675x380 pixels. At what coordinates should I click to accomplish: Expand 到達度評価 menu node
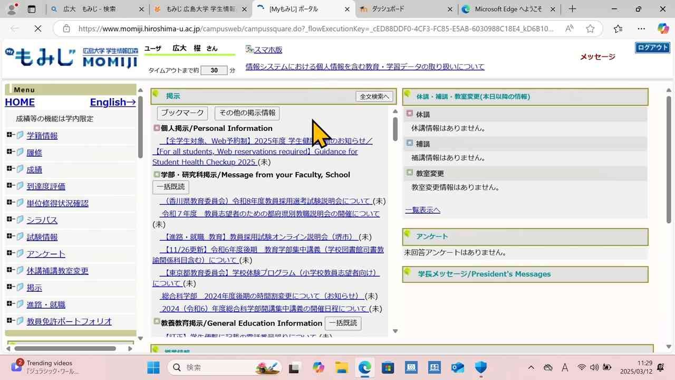(x=9, y=186)
